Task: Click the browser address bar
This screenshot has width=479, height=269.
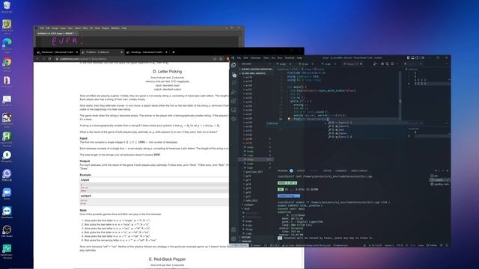Action: tap(135, 58)
